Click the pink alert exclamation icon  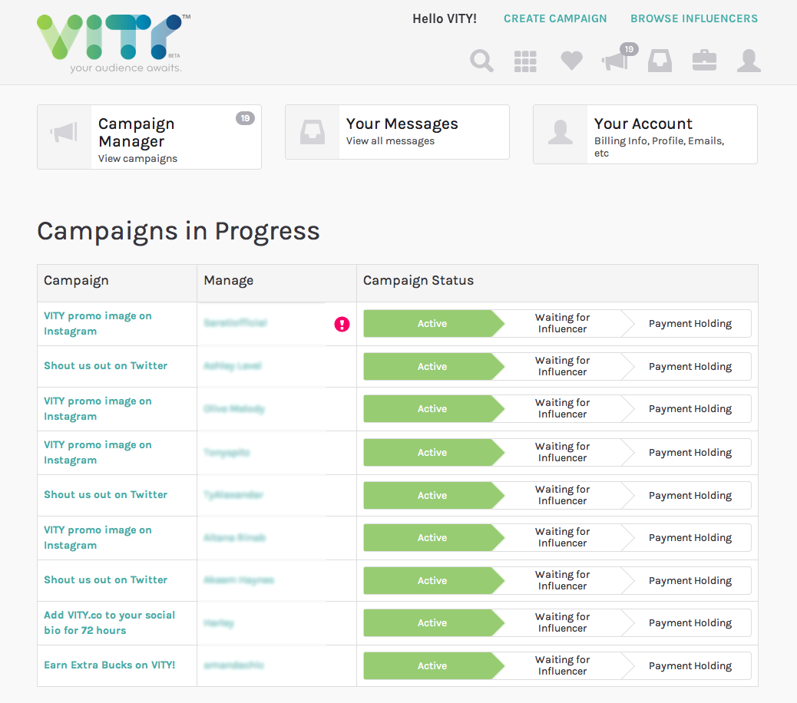pyautogui.click(x=342, y=324)
